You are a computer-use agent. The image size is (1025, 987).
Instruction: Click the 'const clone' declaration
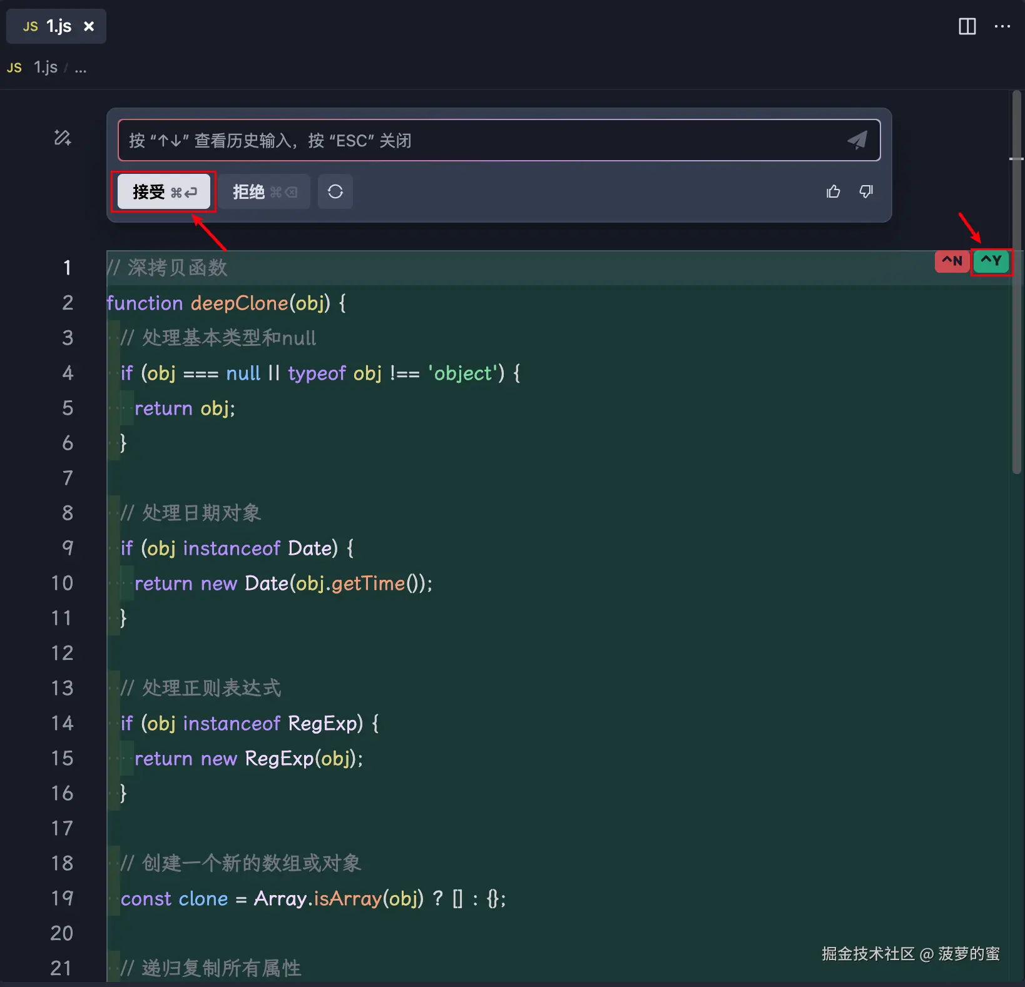(174, 899)
